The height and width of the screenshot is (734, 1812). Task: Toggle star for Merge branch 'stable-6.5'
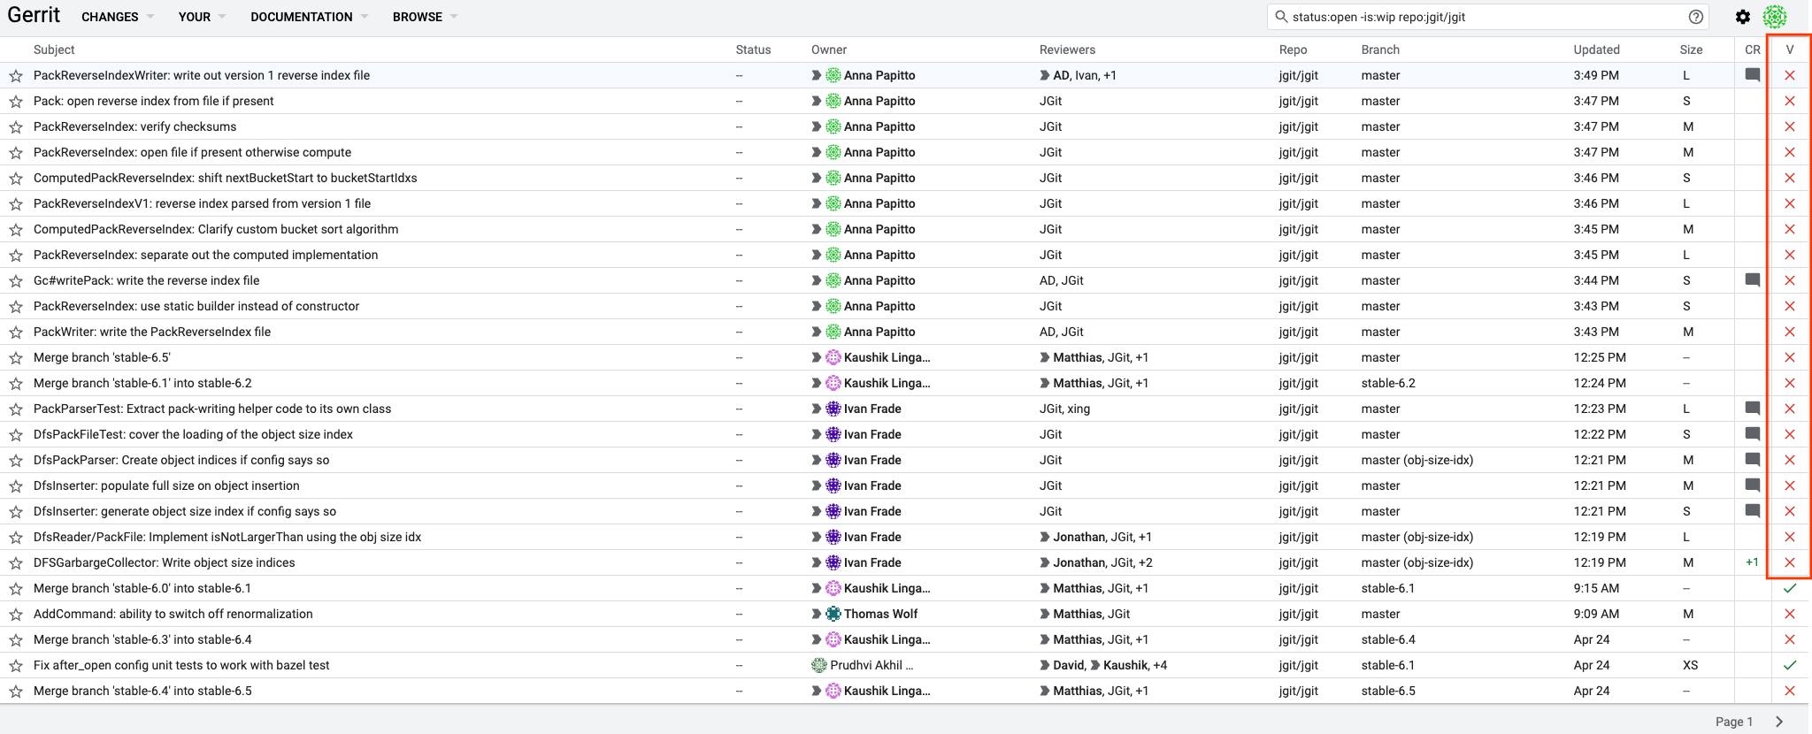point(15,358)
